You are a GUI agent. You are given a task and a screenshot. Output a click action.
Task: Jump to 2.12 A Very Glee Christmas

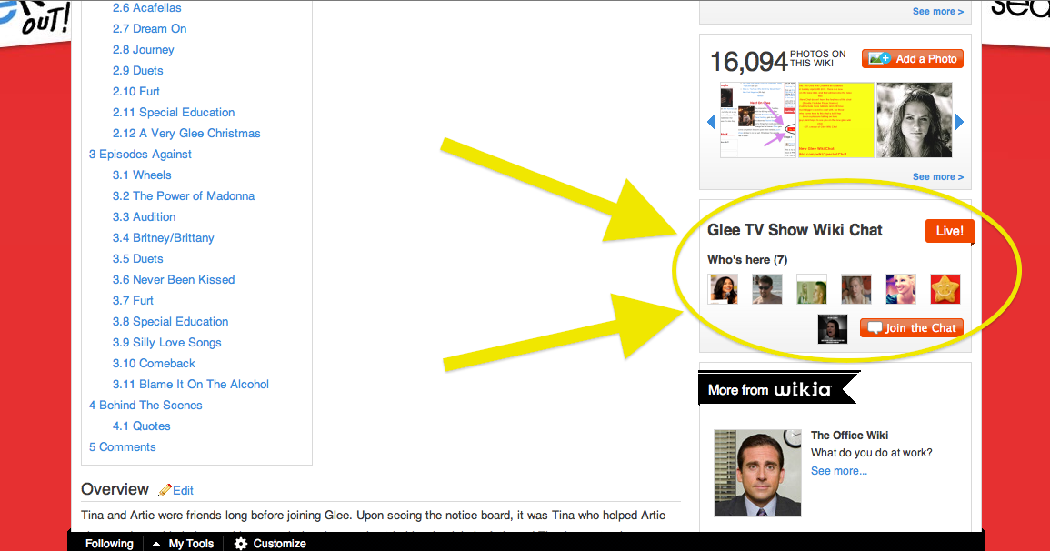pos(186,134)
